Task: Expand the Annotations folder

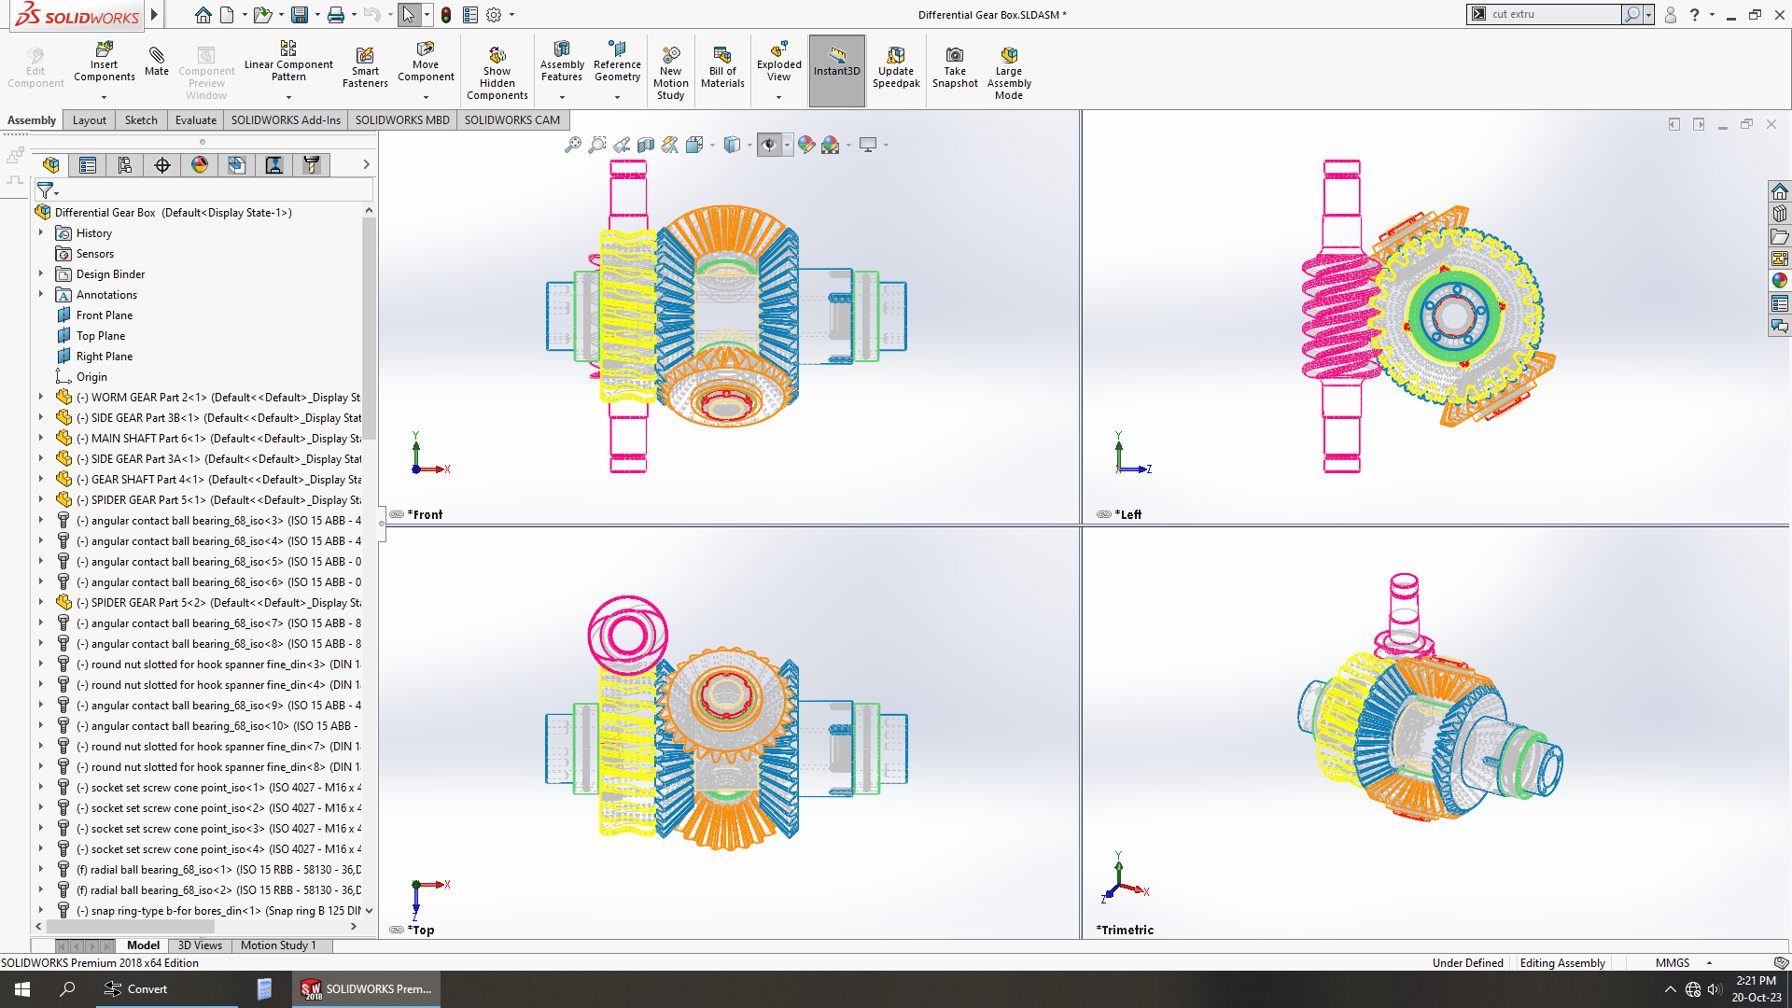Action: (41, 295)
